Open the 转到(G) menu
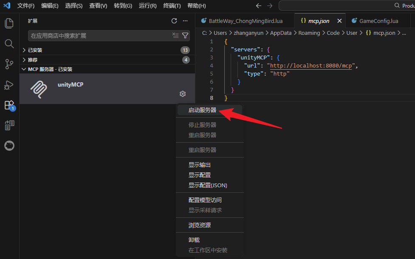 (x=123, y=6)
